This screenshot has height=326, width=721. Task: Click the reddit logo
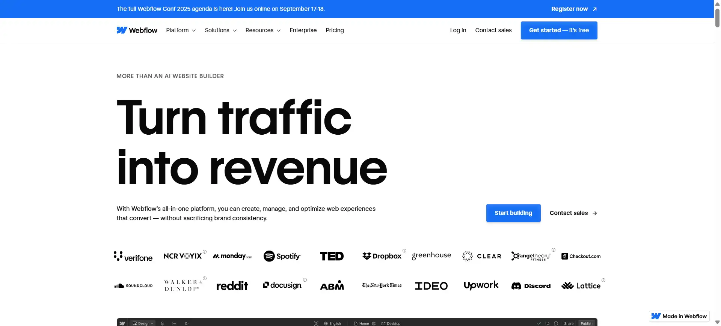tap(232, 286)
